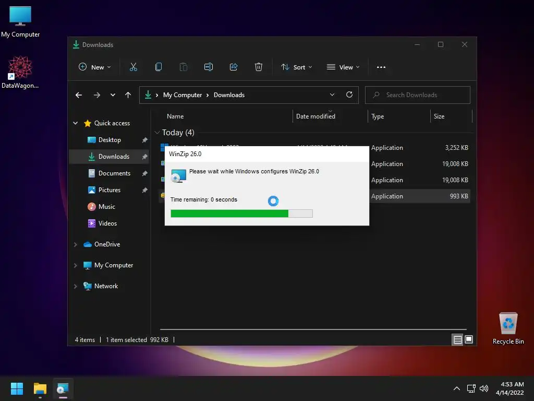
Task: Unpin Desktop using its pin icon
Action: point(144,140)
